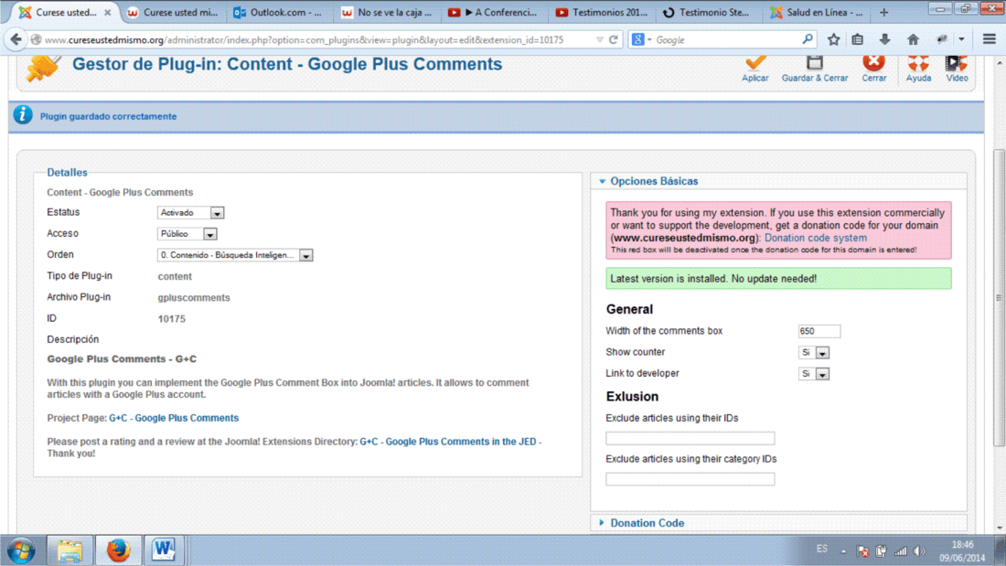Click the Guardar & Cerrar disk icon
The height and width of the screenshot is (566, 1006).
tap(814, 63)
